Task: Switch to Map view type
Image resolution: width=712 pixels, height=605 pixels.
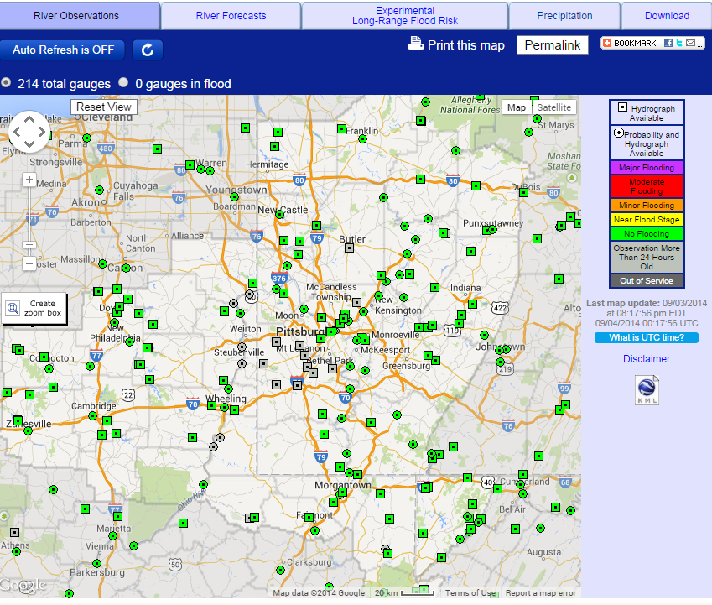Action: pyautogui.click(x=517, y=107)
